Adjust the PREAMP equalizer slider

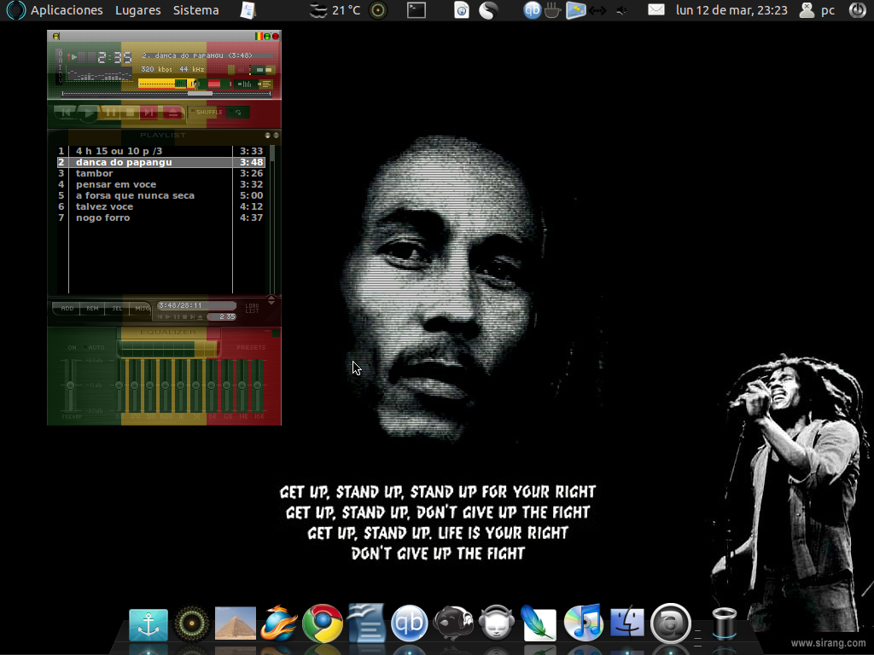[70, 385]
